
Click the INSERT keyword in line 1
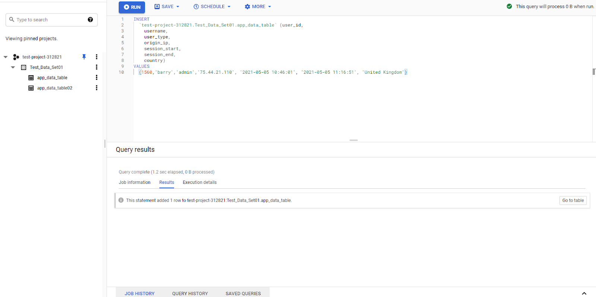coord(142,19)
